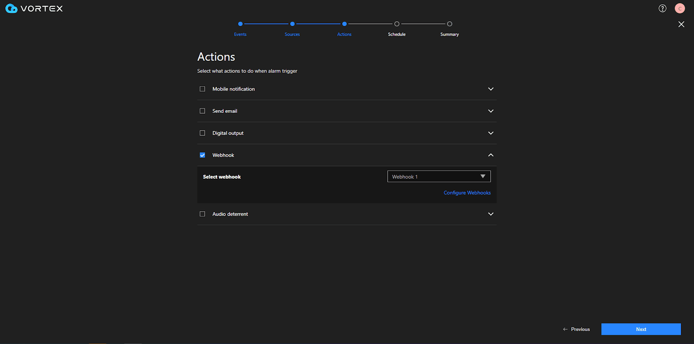Image resolution: width=694 pixels, height=344 pixels.
Task: Tick the Digital output checkbox
Action: pos(203,133)
